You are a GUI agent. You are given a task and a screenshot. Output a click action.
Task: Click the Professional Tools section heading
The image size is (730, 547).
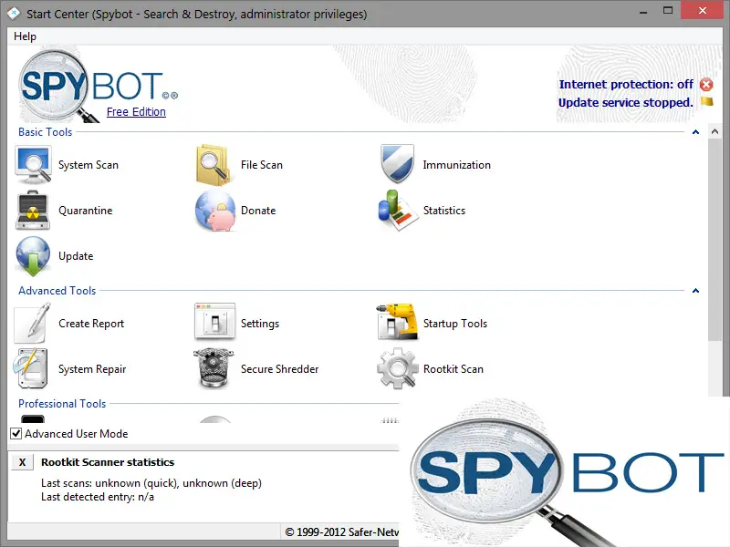pos(62,404)
